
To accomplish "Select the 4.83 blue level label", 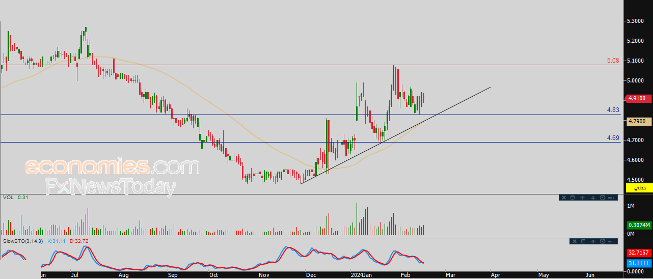I will (613, 110).
